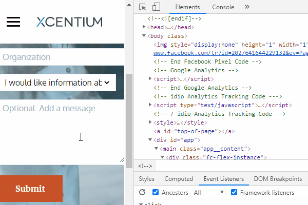The height and width of the screenshot is (205, 308).
Task: Click the scrollbar up arrow
Action: 129,5
